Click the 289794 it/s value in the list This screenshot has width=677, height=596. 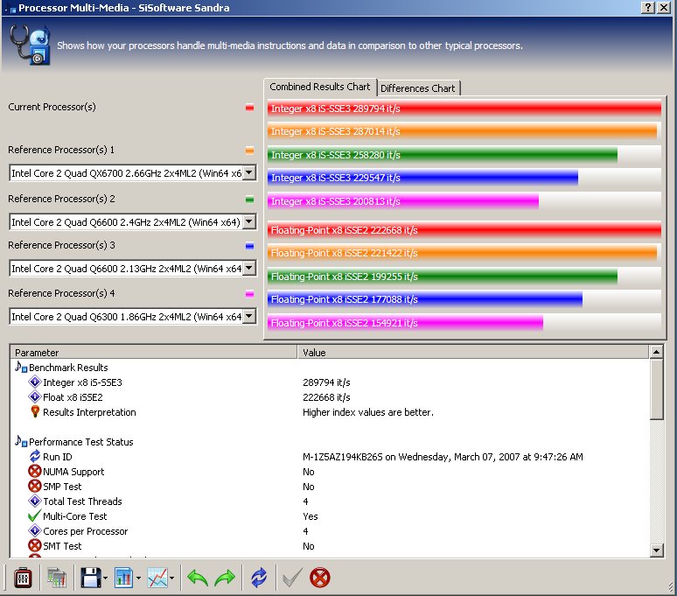326,382
